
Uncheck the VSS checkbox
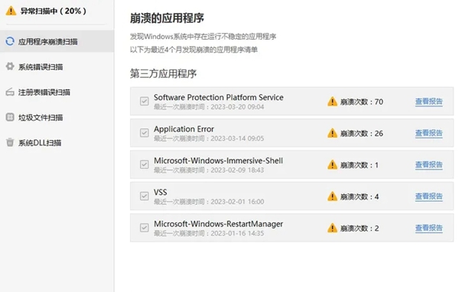click(x=145, y=196)
